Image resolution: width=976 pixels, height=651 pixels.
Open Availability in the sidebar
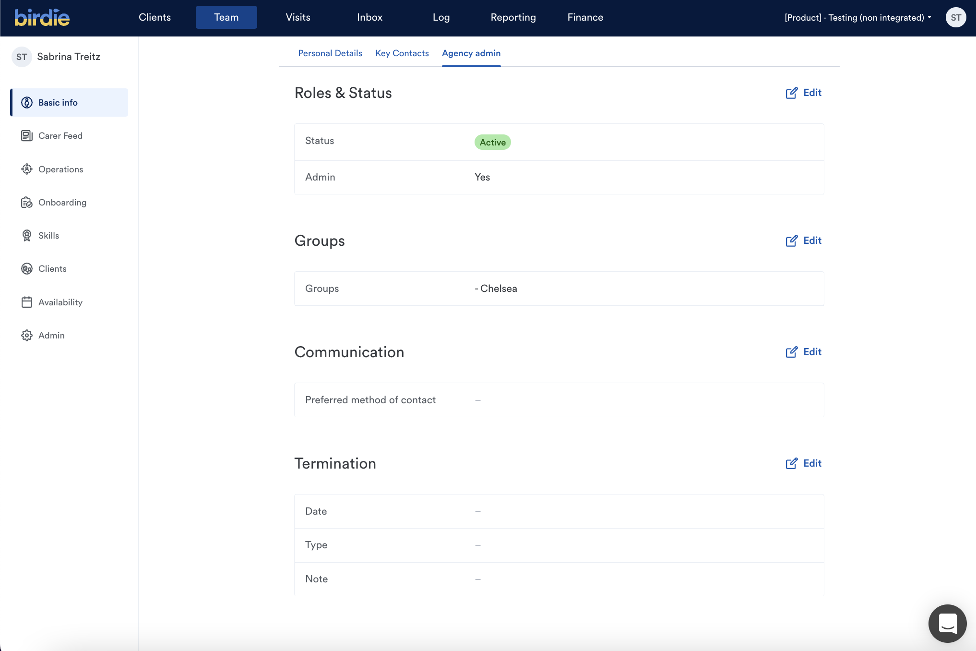tap(69, 302)
